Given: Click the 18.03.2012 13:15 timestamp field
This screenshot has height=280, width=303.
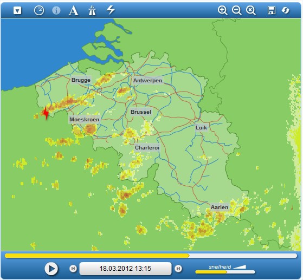Looking at the screenshot, I should coord(125,269).
